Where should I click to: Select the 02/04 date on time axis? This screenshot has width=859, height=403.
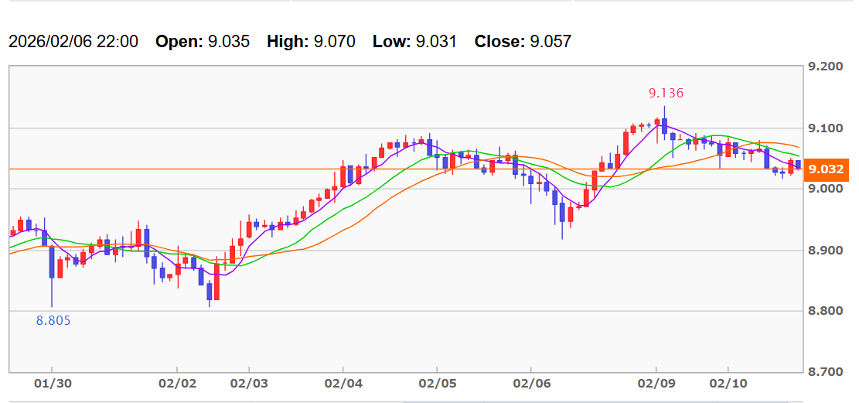coord(343,383)
